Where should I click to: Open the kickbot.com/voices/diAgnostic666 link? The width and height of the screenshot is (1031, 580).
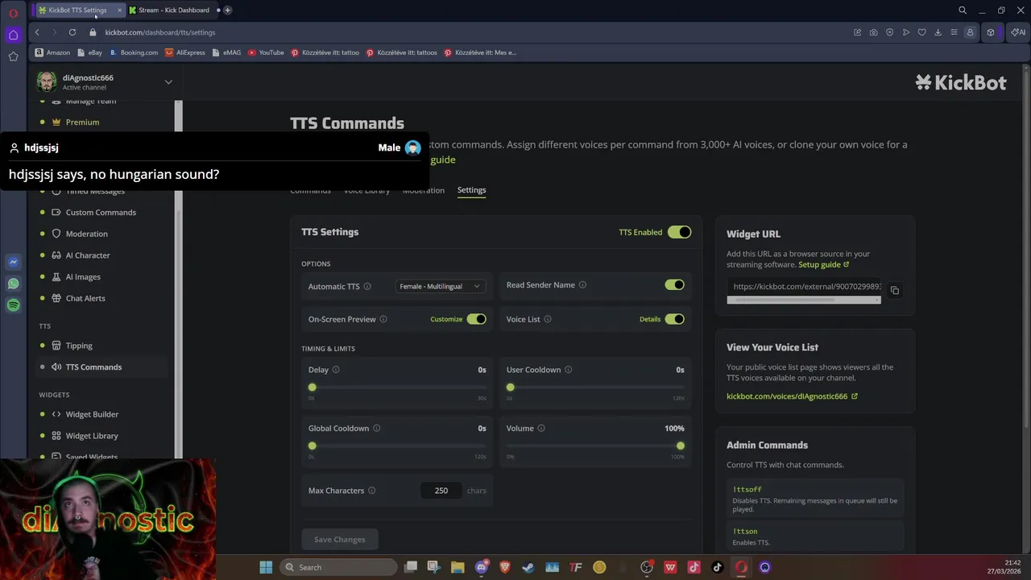[x=792, y=396]
